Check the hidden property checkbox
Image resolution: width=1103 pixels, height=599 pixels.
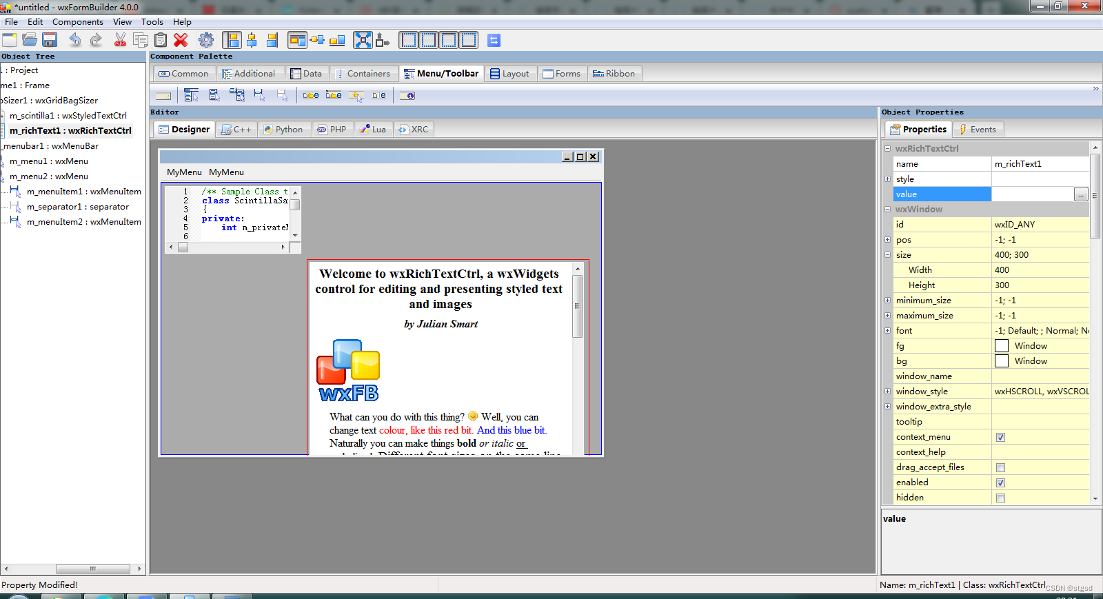(1000, 498)
